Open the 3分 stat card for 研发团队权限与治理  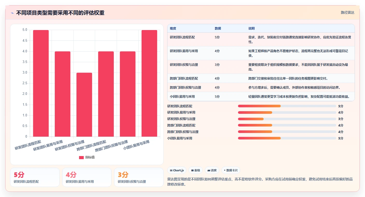139,177
